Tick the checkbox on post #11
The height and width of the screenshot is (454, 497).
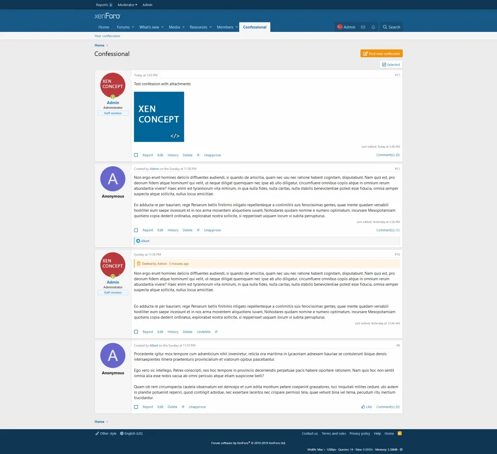(136, 230)
